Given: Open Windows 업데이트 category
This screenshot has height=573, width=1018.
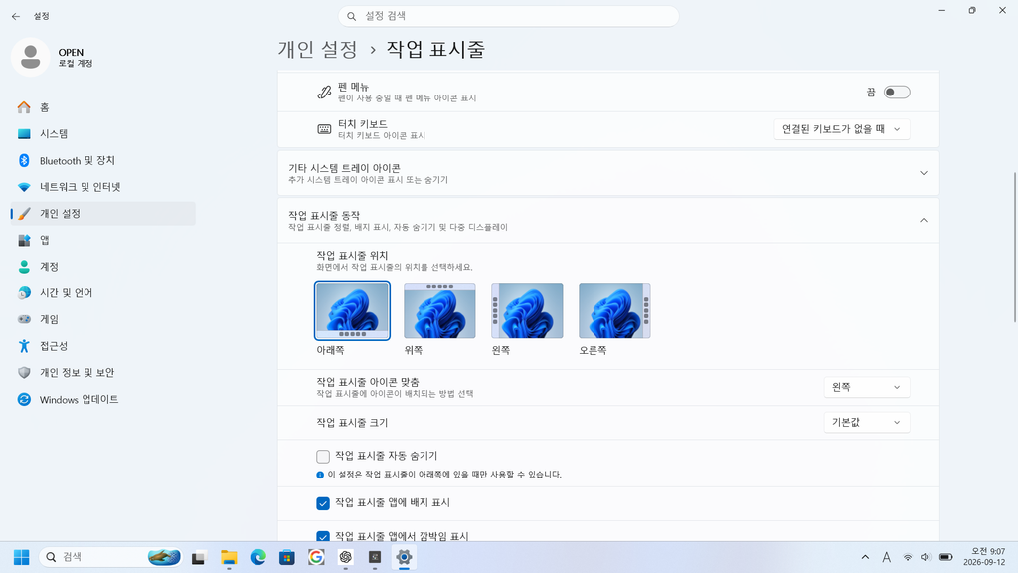Looking at the screenshot, I should (x=102, y=400).
